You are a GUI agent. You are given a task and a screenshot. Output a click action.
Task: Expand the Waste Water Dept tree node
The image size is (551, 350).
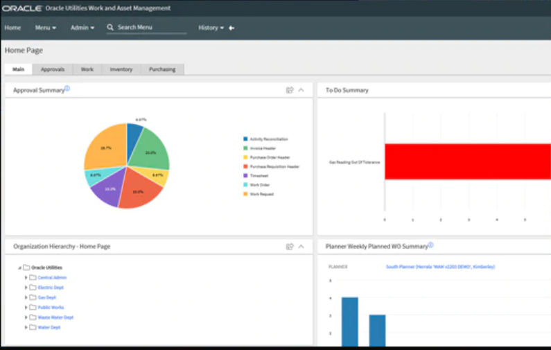tap(26, 317)
